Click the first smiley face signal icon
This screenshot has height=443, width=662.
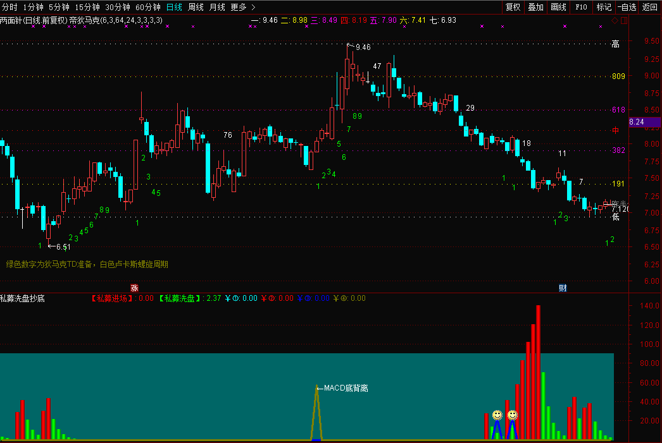[497, 415]
